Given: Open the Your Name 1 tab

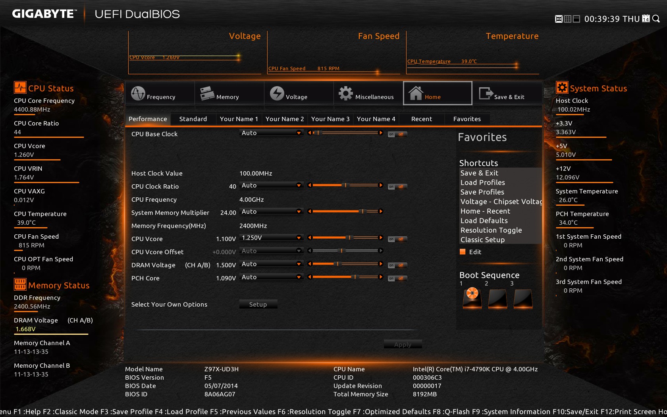Looking at the screenshot, I should point(239,119).
